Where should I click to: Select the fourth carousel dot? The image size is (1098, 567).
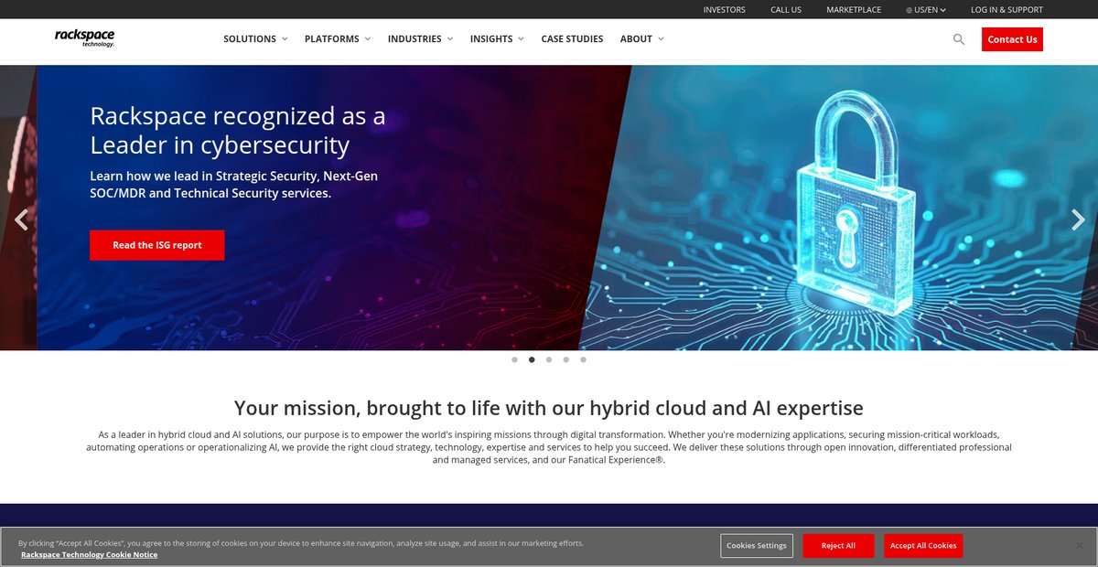coord(566,359)
